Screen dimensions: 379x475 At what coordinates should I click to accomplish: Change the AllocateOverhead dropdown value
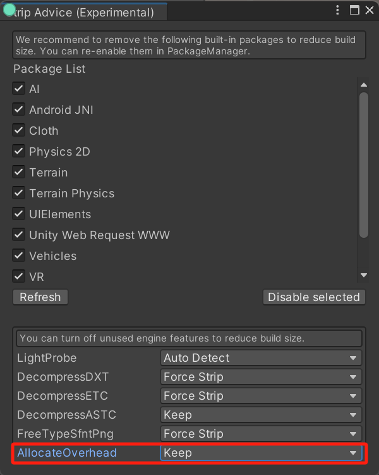(x=261, y=453)
